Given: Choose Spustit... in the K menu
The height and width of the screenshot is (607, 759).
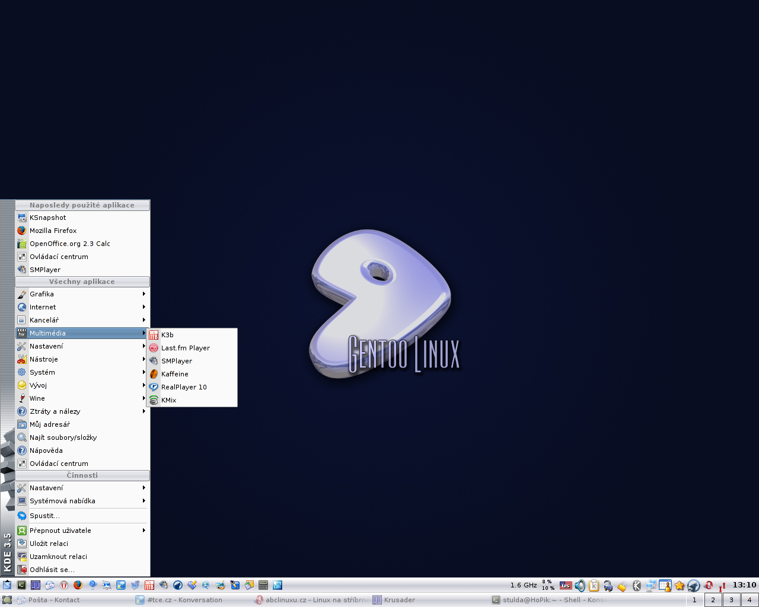Looking at the screenshot, I should pyautogui.click(x=44, y=516).
